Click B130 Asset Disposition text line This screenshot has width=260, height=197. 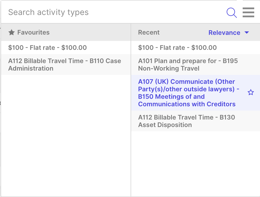[165, 125]
